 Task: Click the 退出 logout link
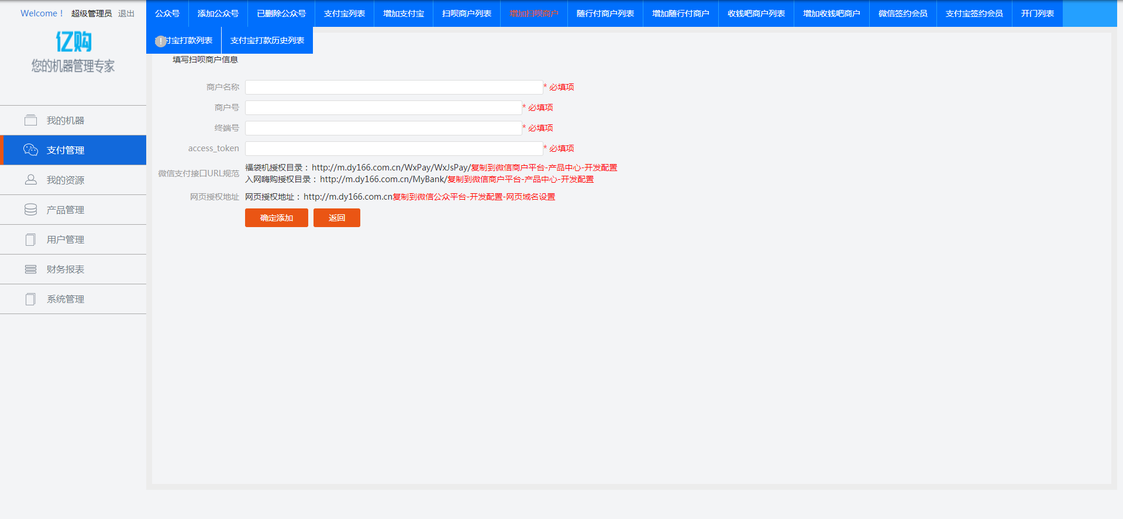(126, 13)
